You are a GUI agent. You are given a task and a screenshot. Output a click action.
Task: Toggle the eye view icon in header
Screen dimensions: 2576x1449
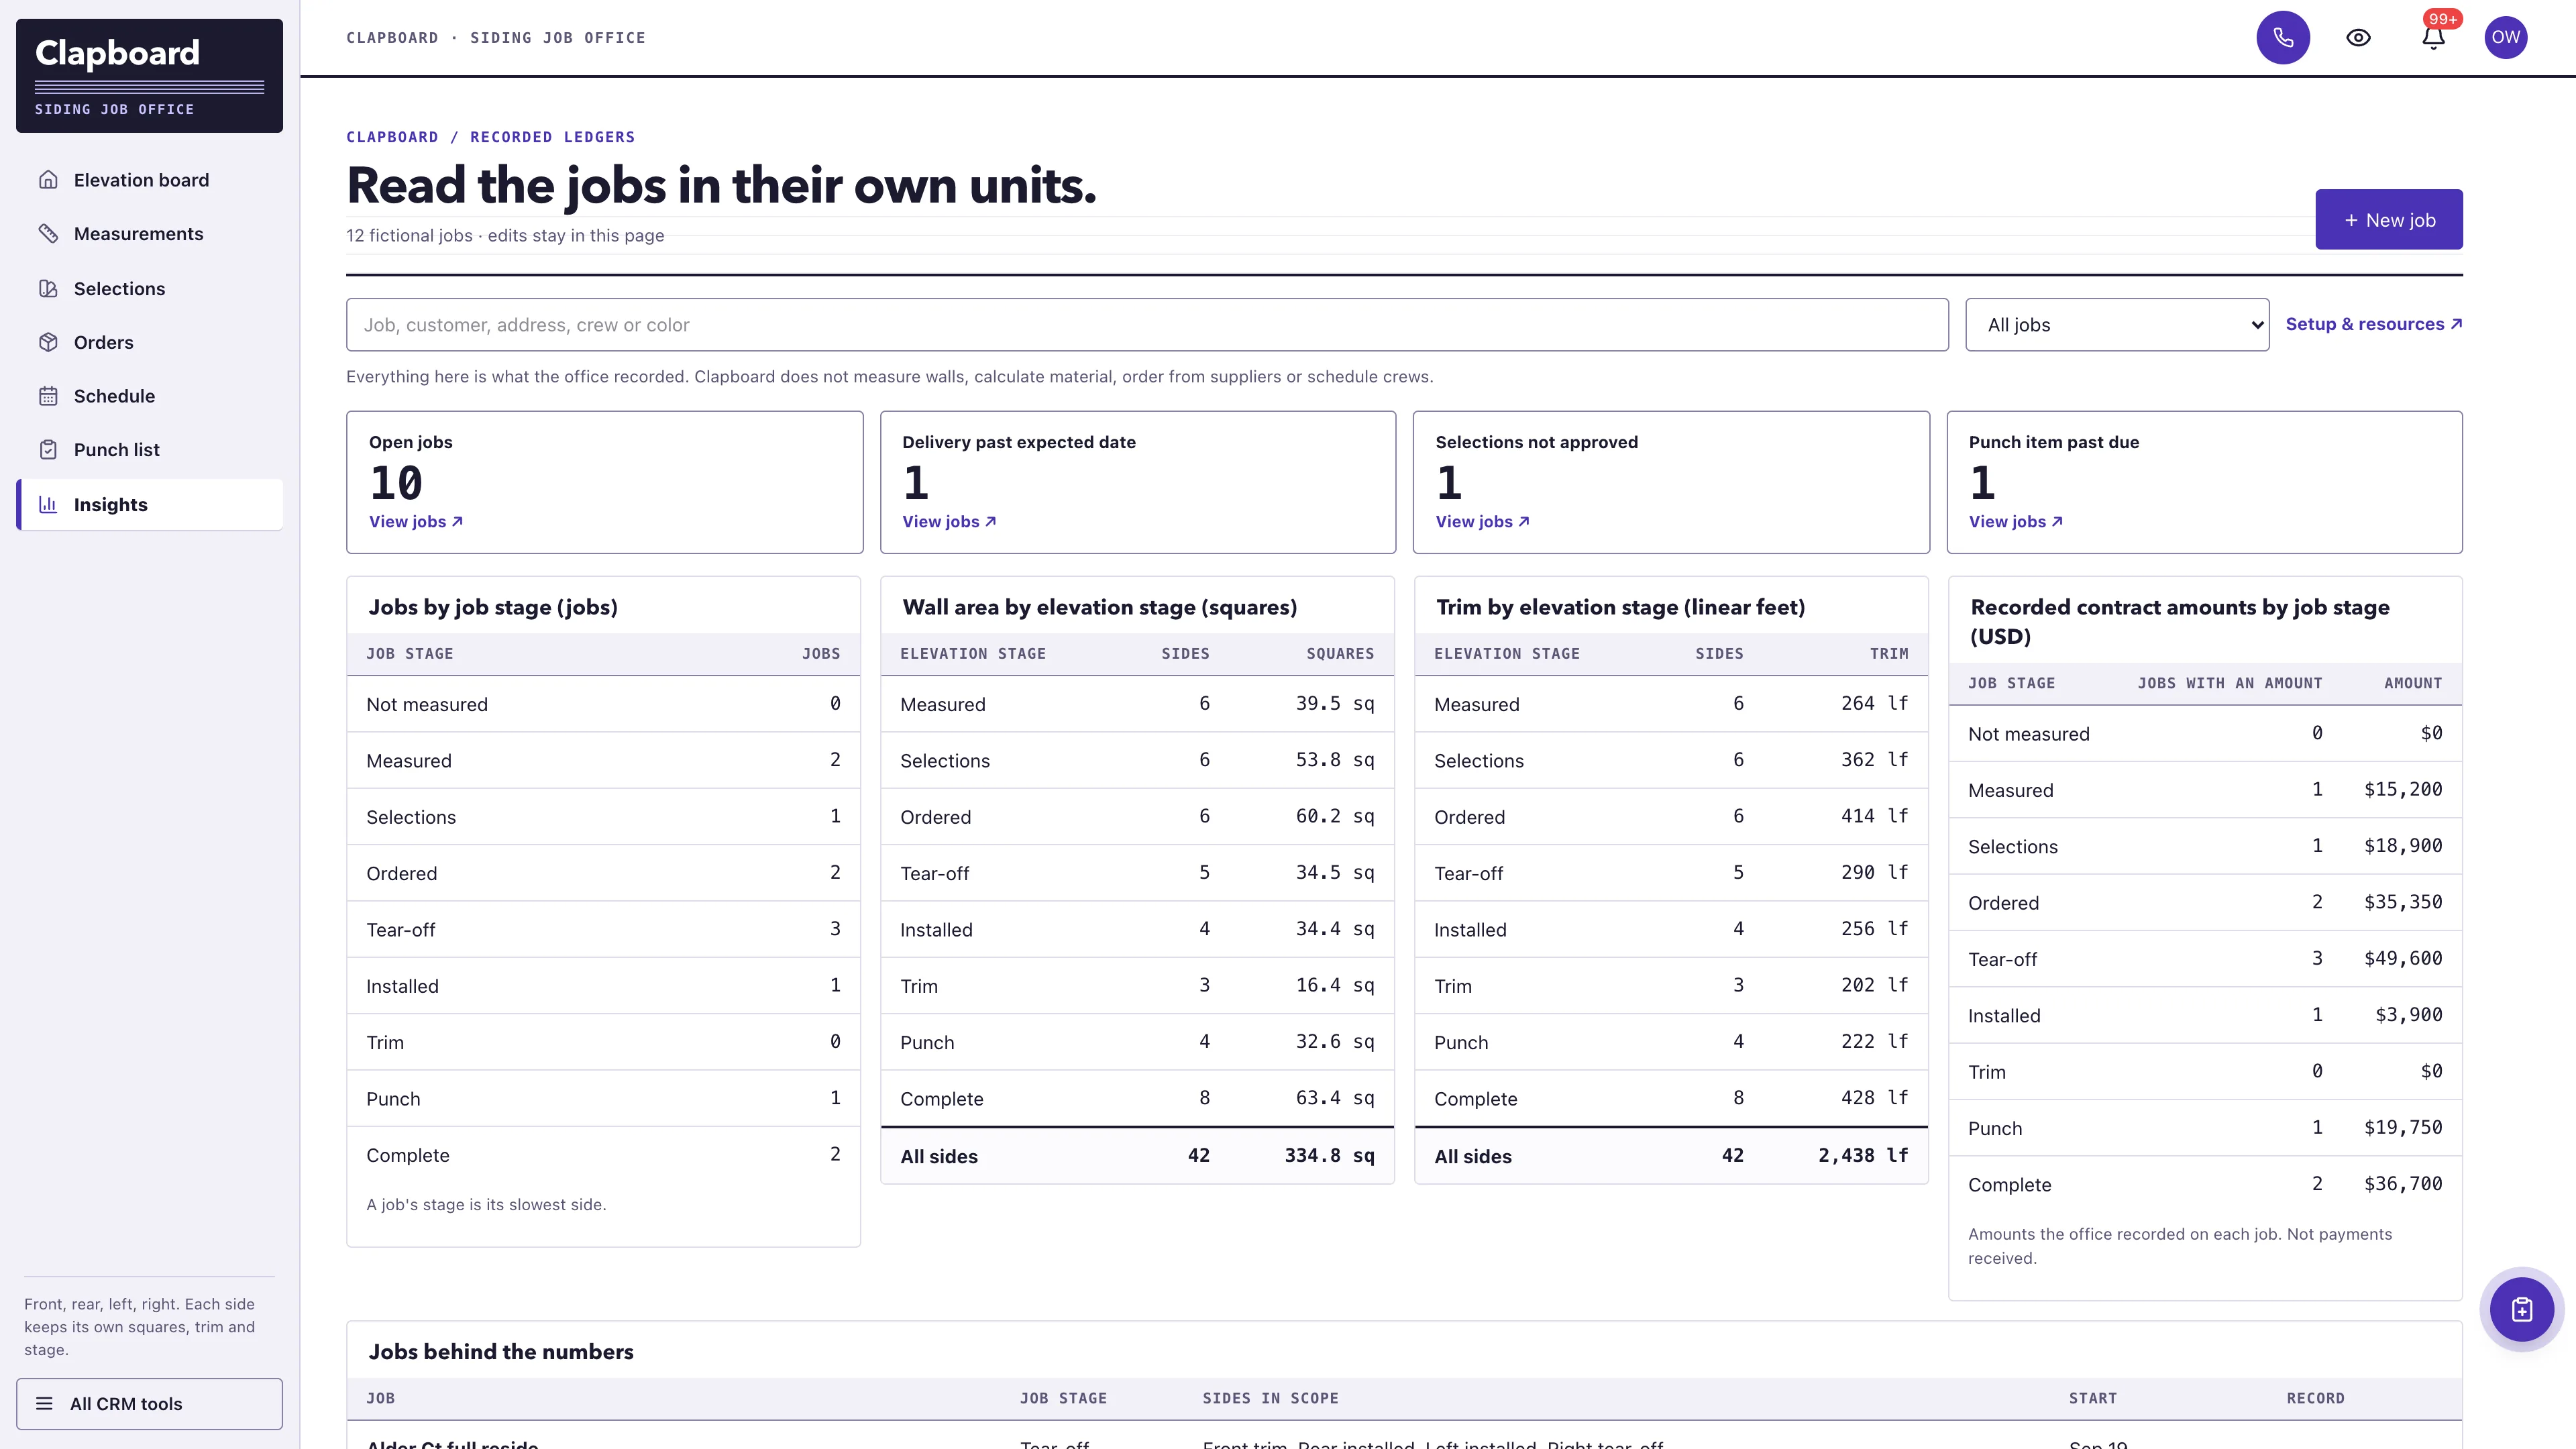point(2358,37)
